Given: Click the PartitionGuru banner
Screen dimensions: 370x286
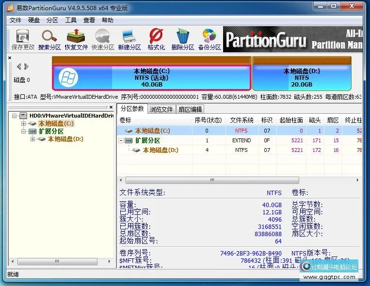Looking at the screenshot, I should pyautogui.click(x=292, y=39).
